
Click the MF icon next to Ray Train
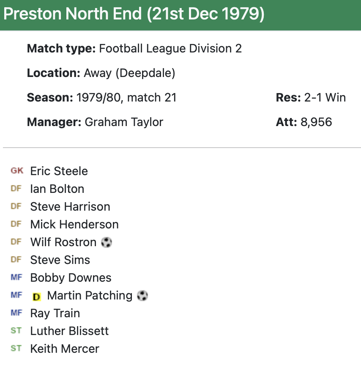point(16,313)
